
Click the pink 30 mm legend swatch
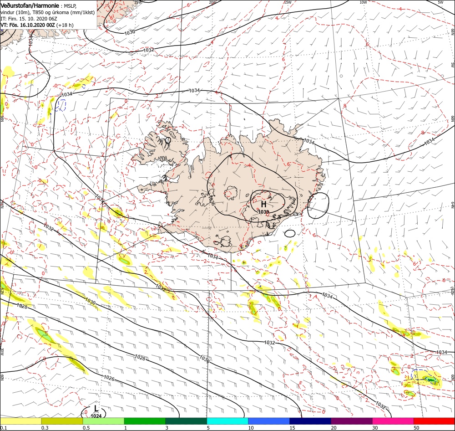pos(393,421)
